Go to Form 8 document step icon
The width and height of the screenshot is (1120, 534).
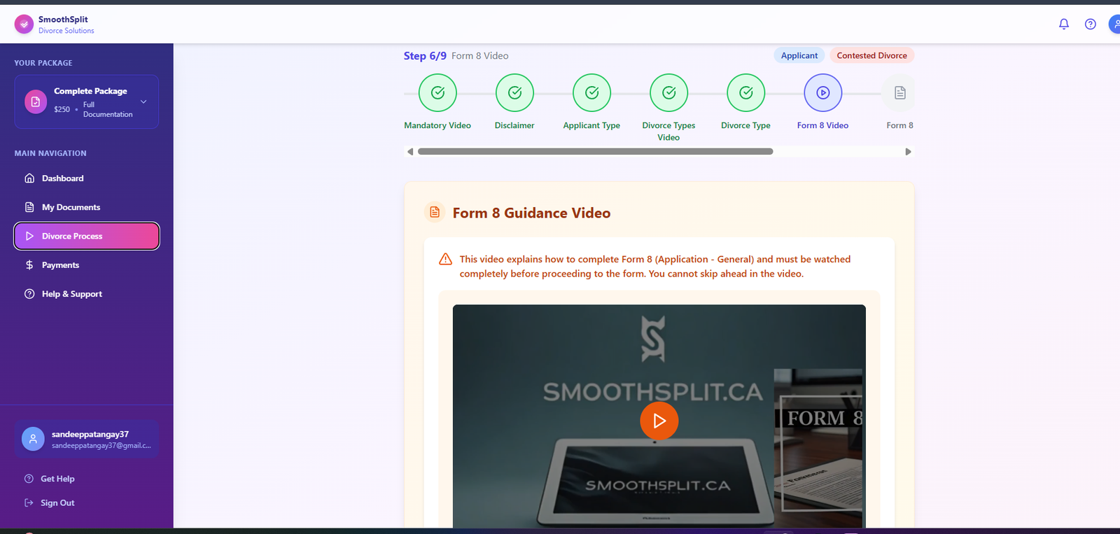click(x=900, y=92)
